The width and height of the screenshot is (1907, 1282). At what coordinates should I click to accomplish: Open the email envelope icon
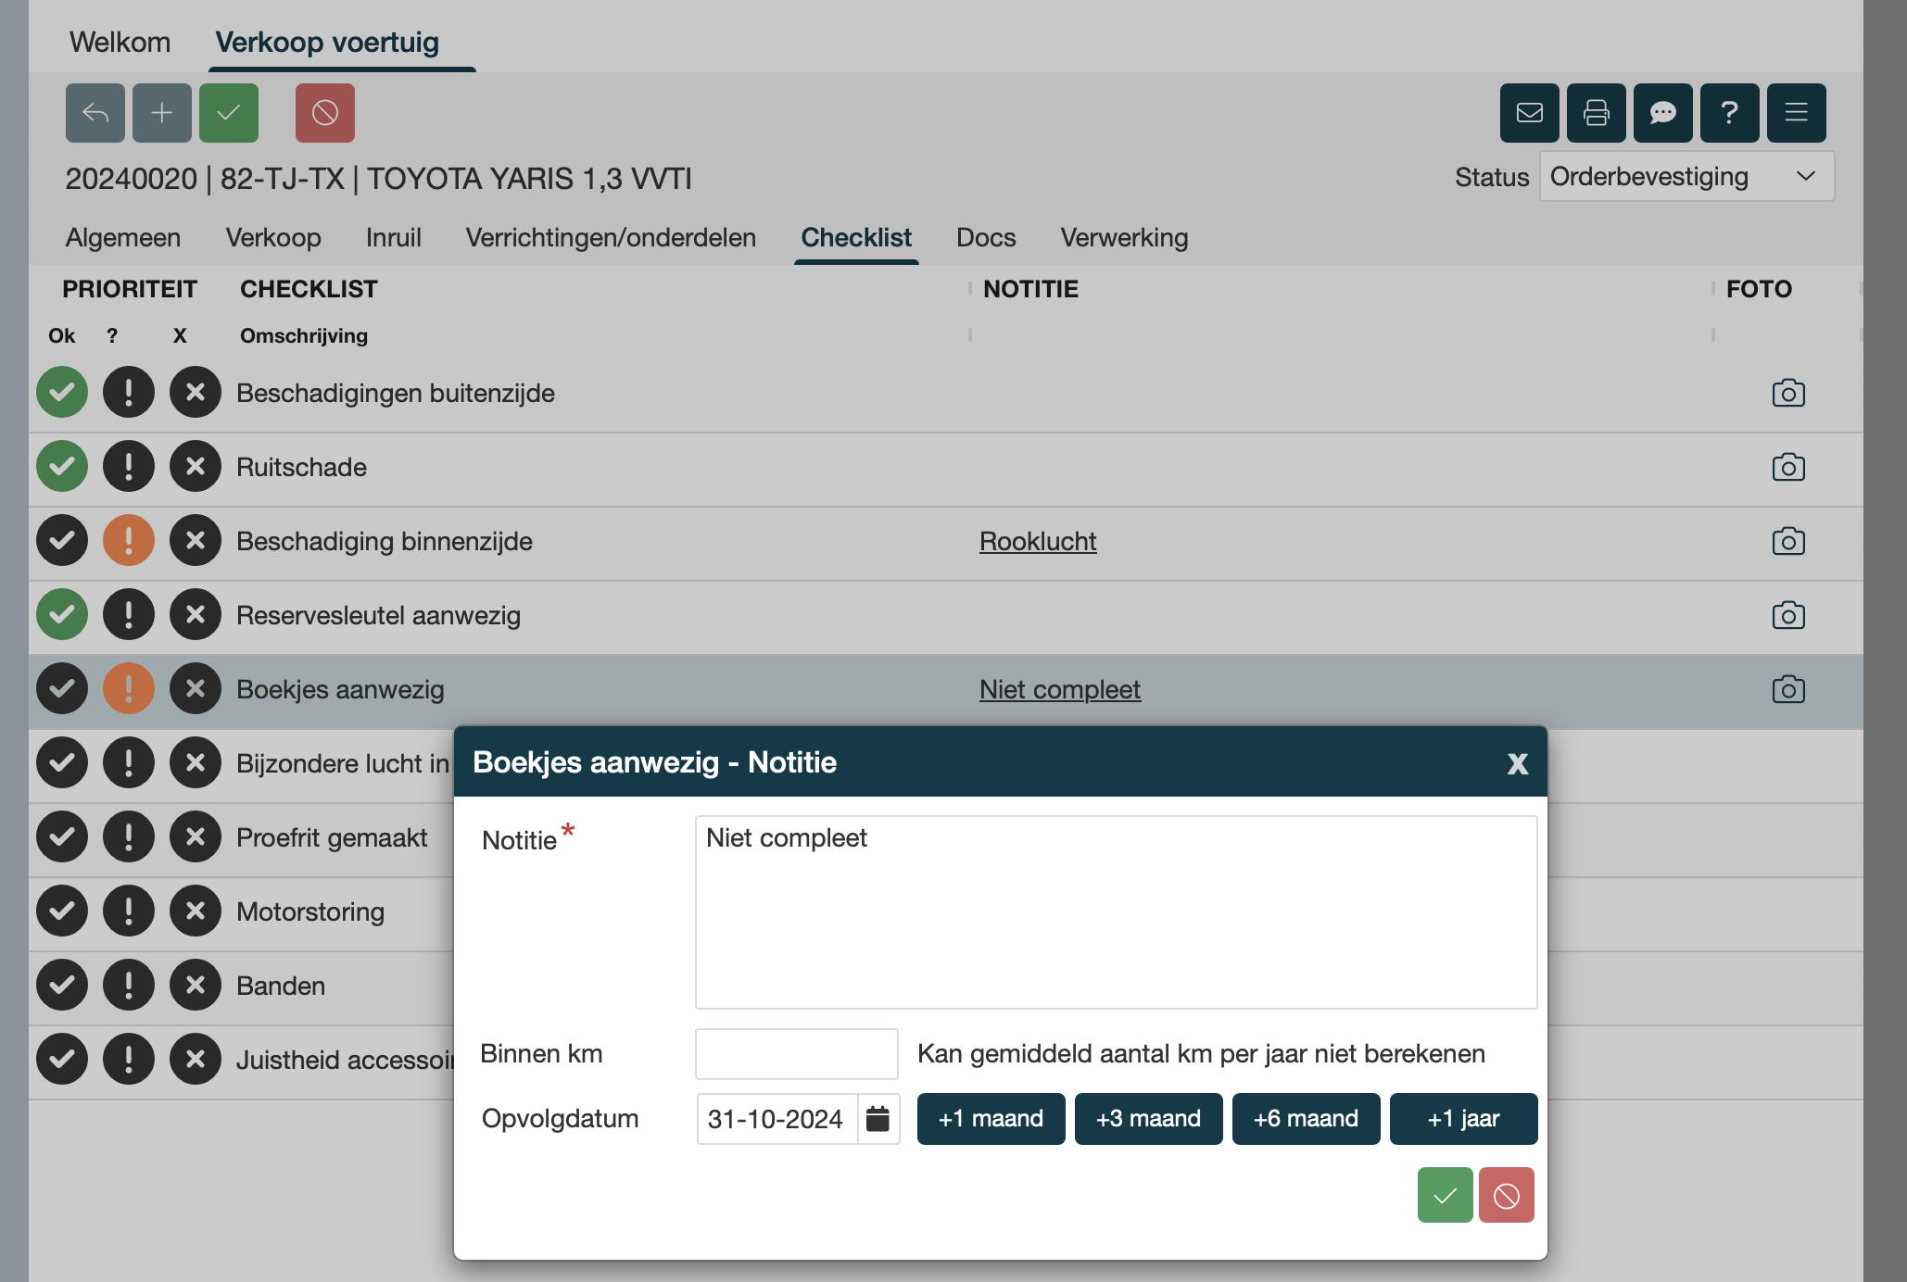pyautogui.click(x=1529, y=113)
